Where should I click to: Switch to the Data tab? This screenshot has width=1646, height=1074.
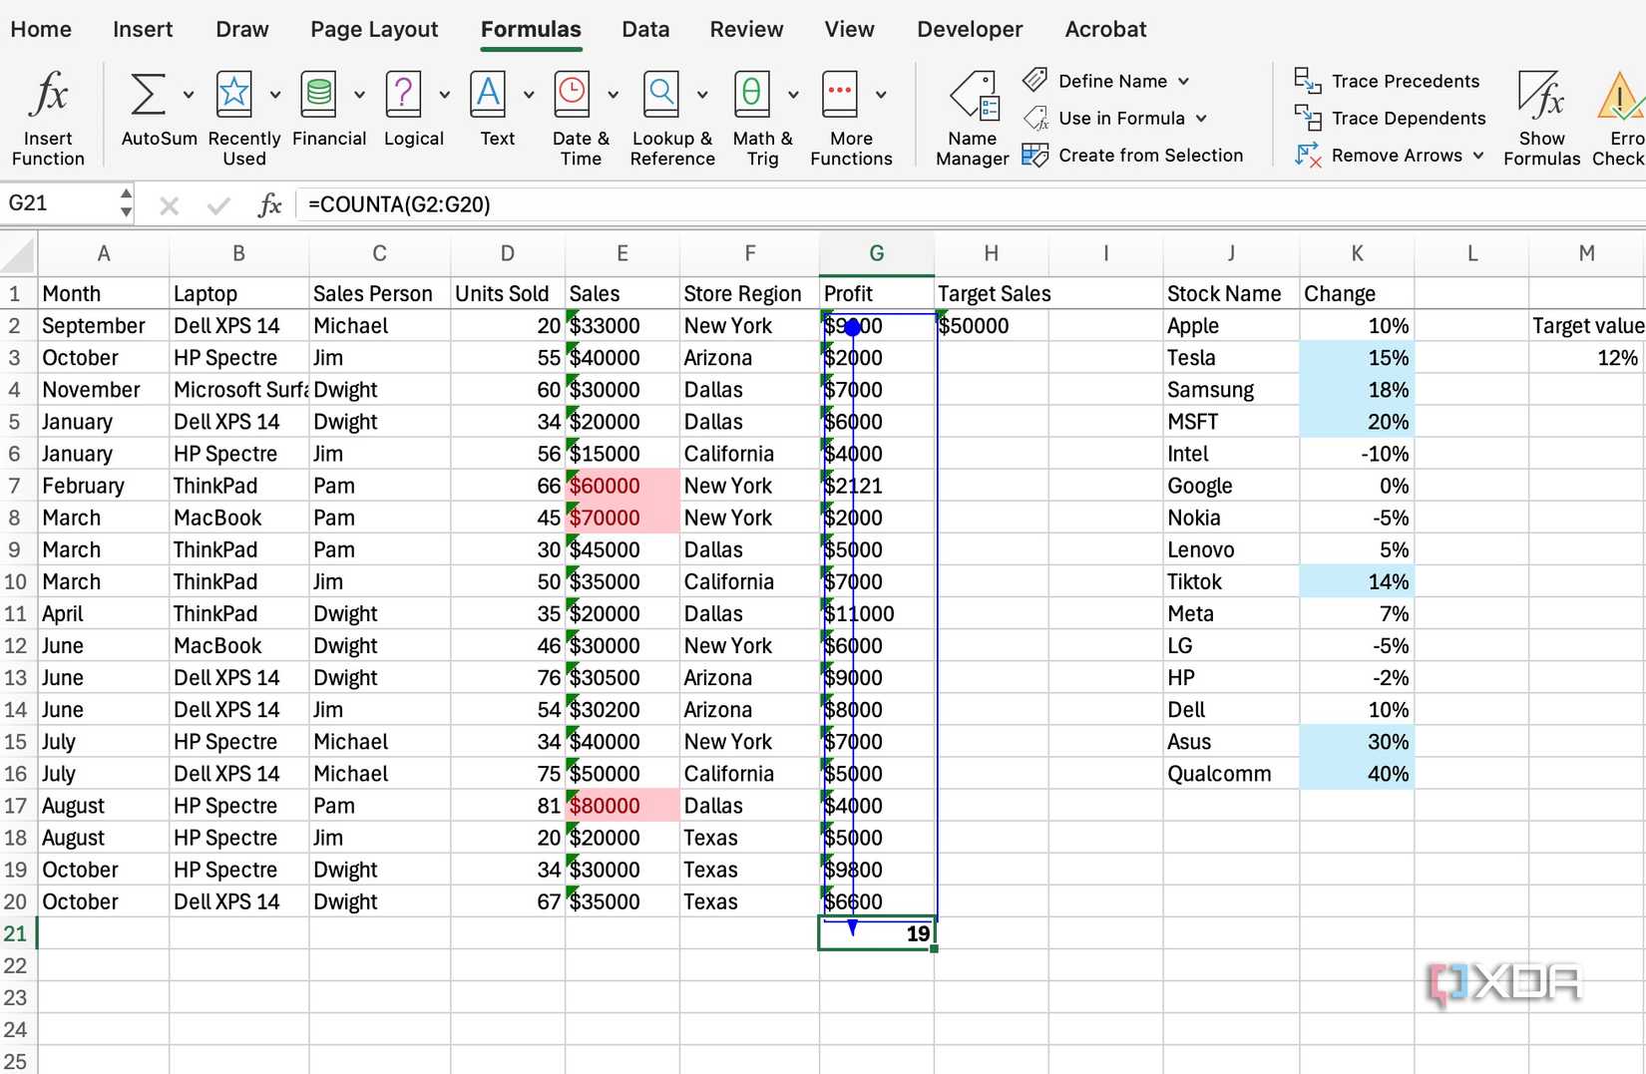pyautogui.click(x=645, y=30)
